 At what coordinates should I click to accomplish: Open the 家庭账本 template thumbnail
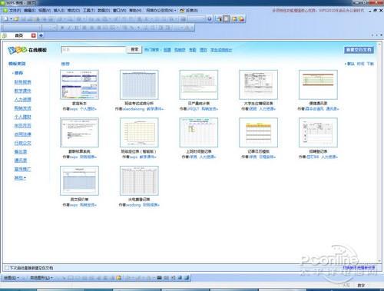(79, 84)
